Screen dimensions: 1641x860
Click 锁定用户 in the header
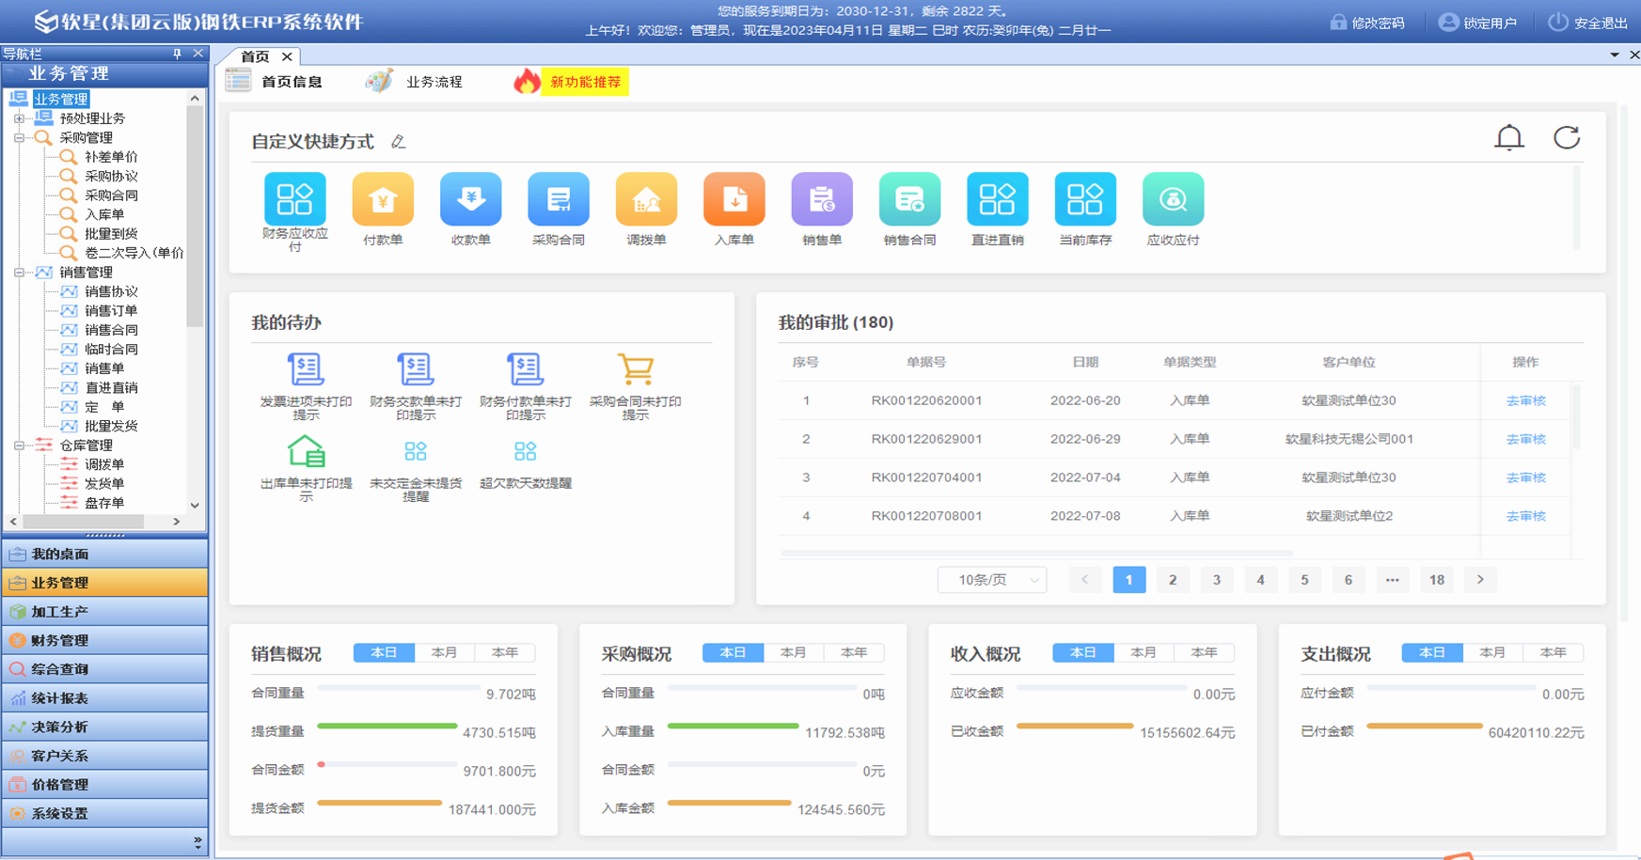1477,23
